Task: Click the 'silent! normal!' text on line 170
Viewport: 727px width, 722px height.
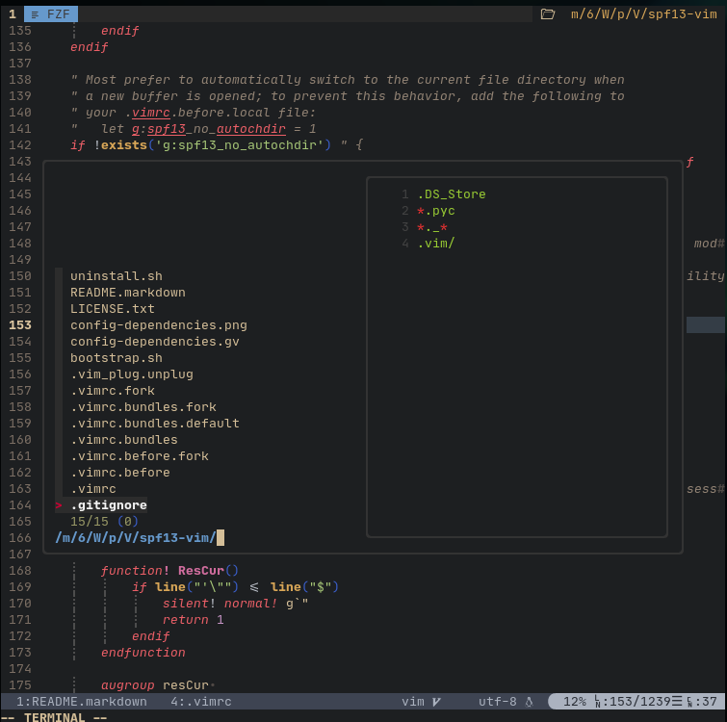Action: coord(220,604)
